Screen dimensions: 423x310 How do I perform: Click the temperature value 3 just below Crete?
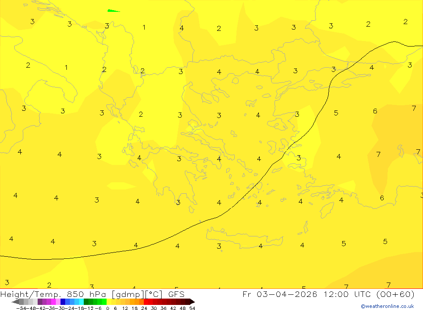pos(219,246)
